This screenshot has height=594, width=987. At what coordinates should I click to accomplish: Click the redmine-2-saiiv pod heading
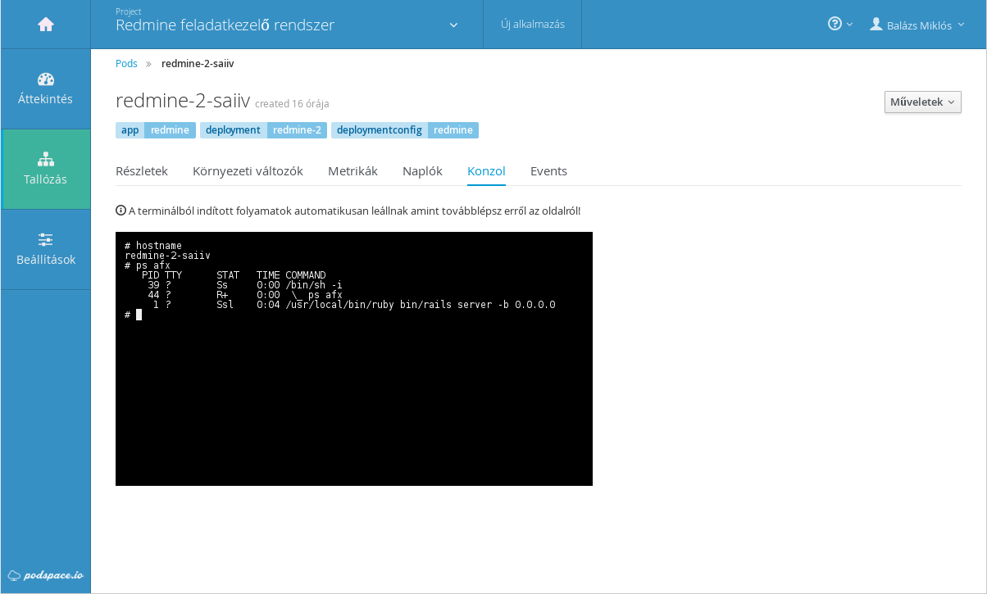pyautogui.click(x=183, y=101)
